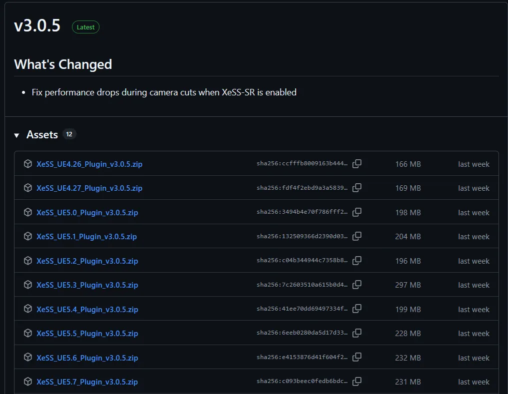
Task: Select hash text sha256:132509366d2390d03…
Action: point(302,236)
